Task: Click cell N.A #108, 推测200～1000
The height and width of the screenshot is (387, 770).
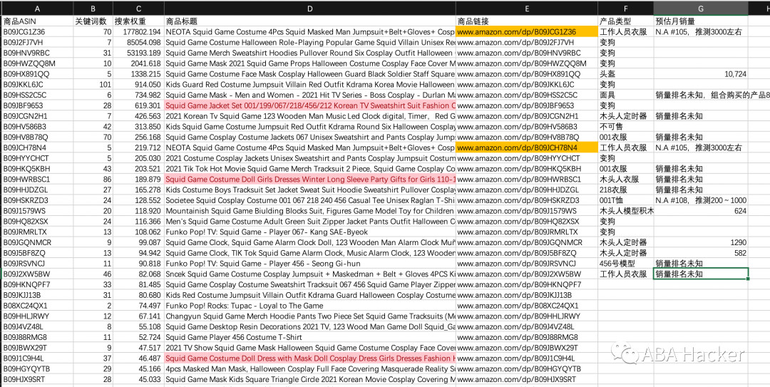Action: 701,200
